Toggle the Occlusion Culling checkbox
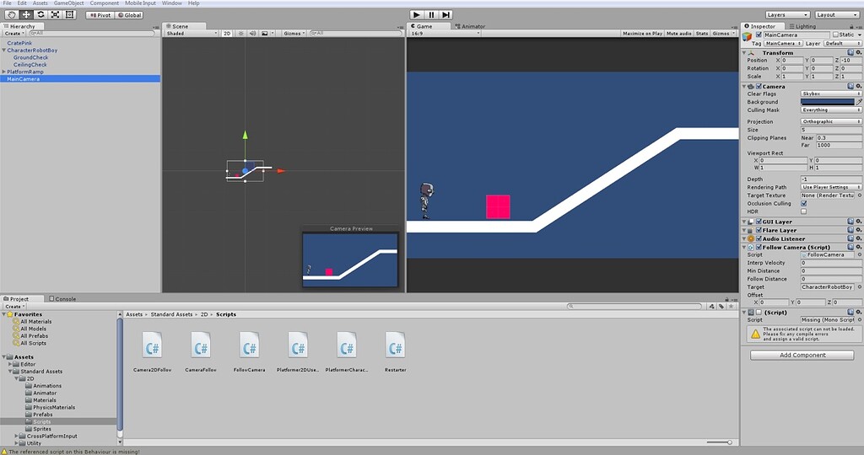 pos(803,204)
